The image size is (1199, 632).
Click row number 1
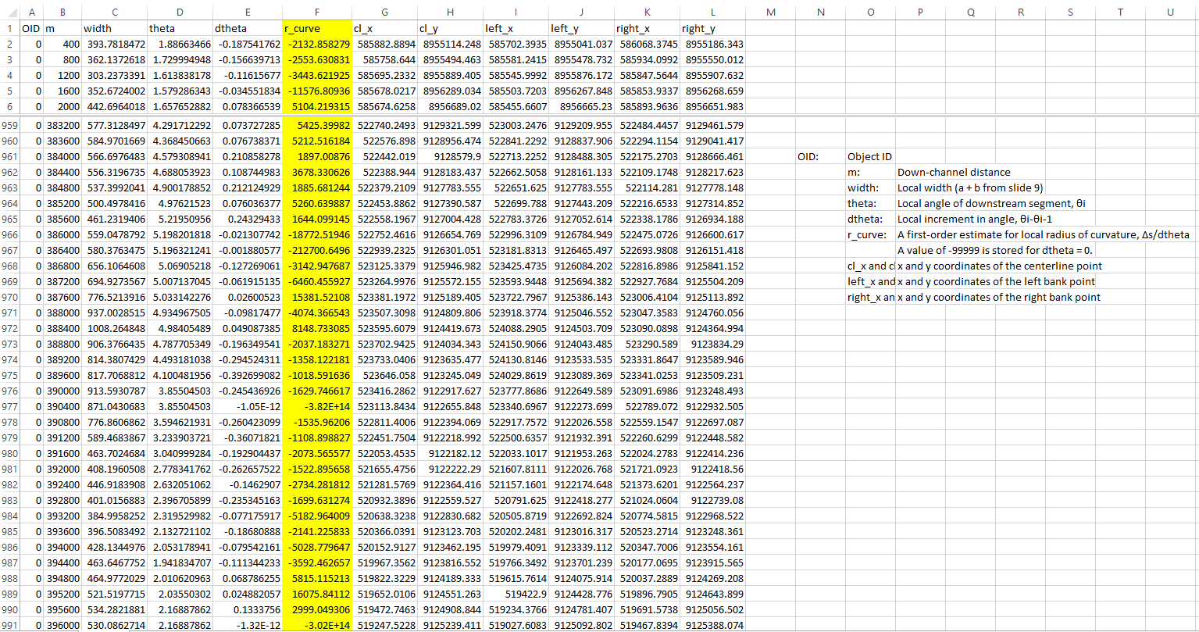(9, 28)
